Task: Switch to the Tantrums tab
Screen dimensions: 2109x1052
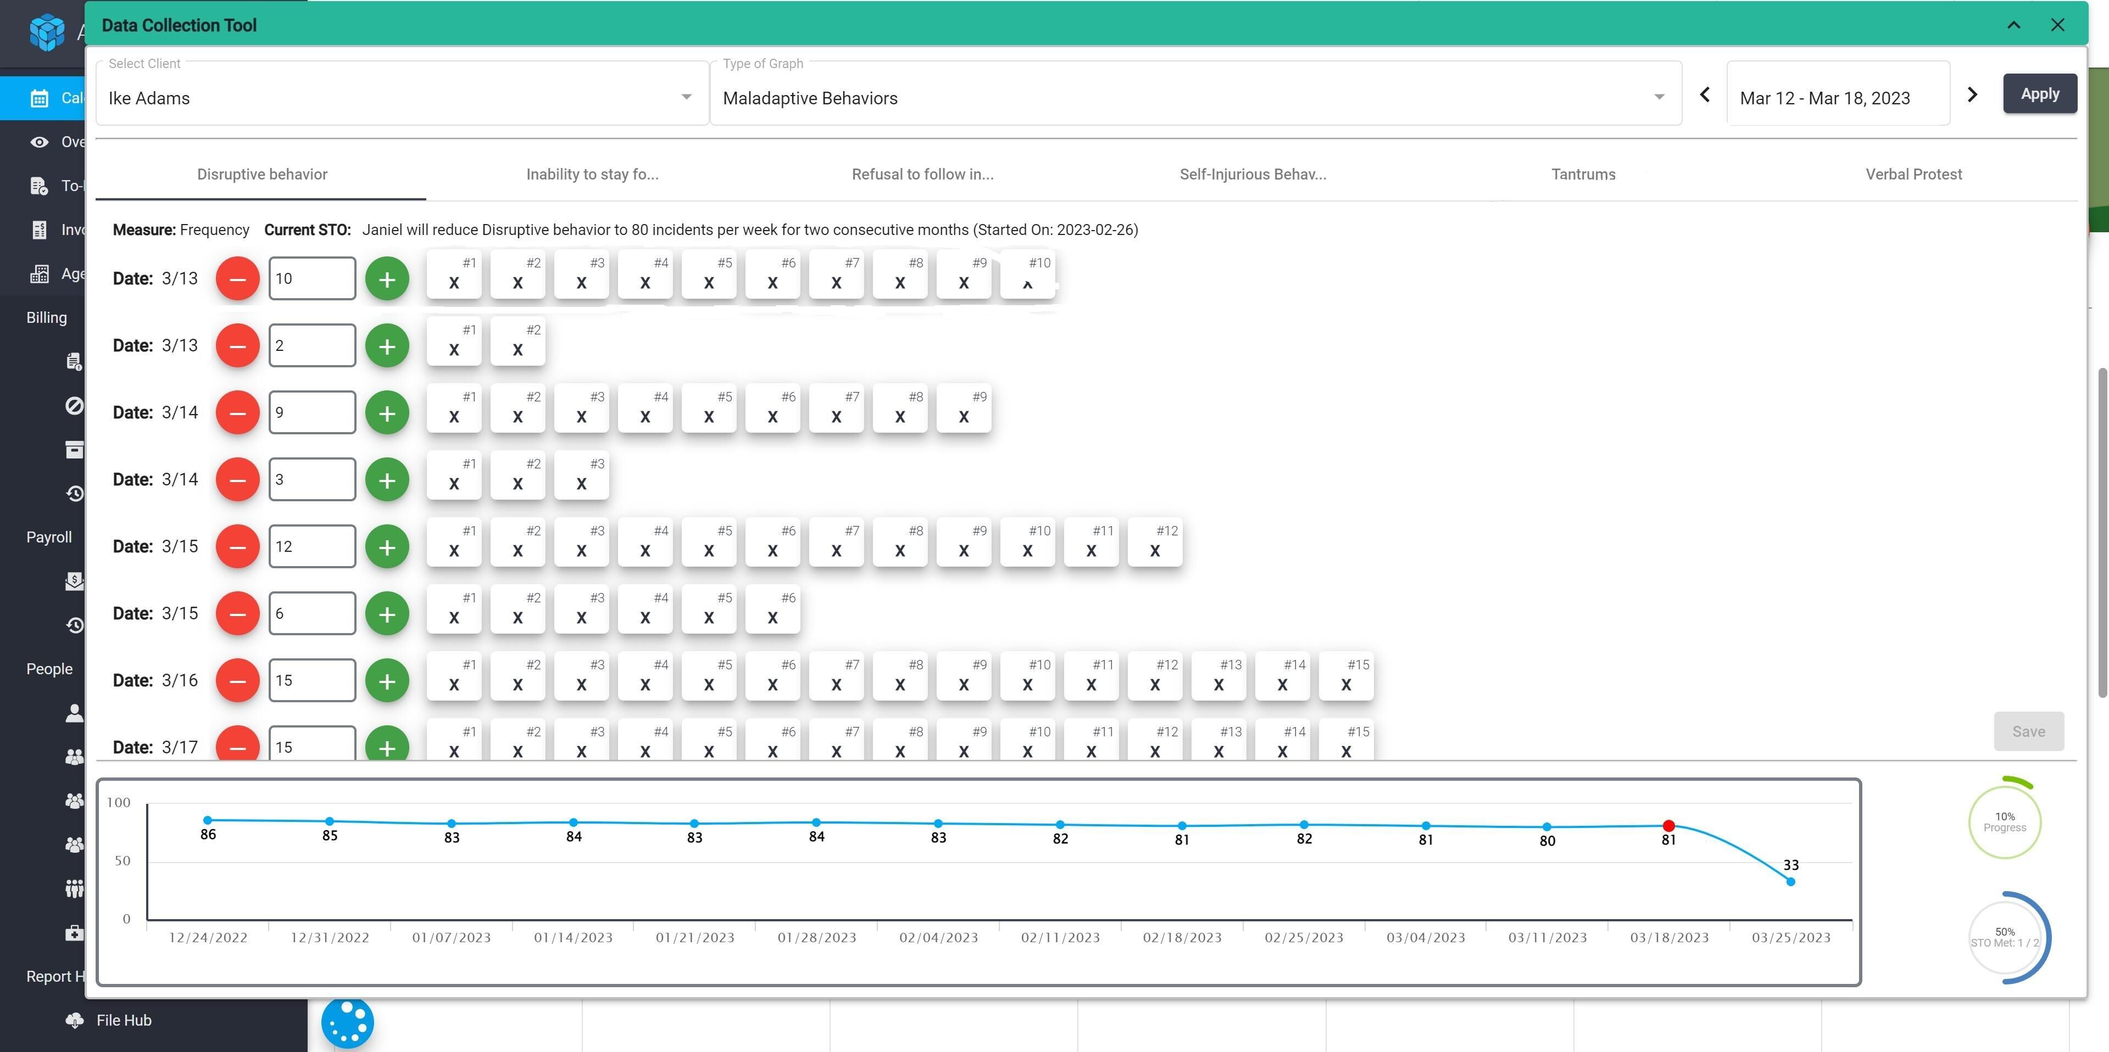Action: [1583, 174]
